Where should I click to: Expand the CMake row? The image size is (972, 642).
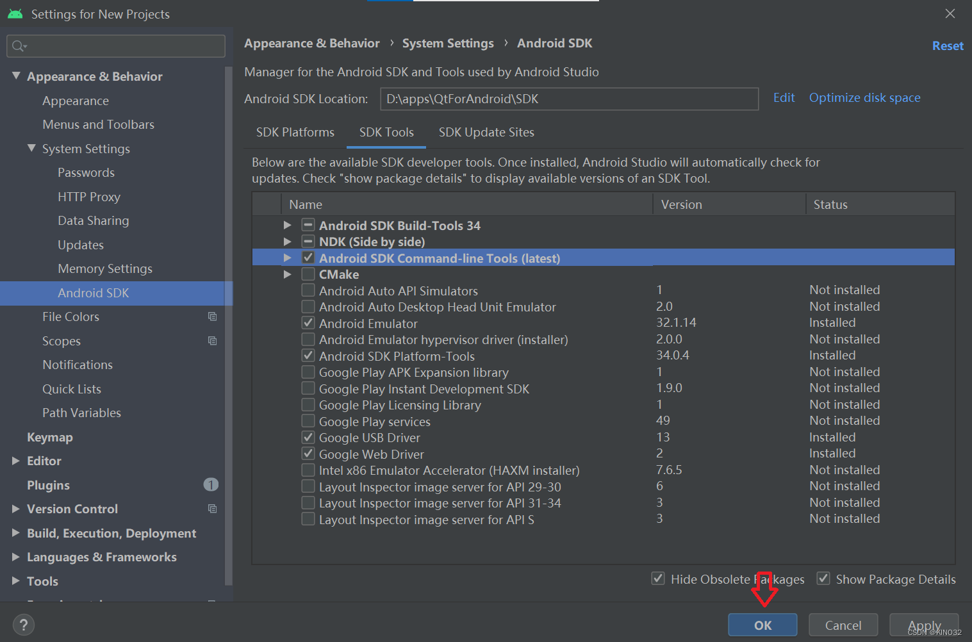coord(288,274)
